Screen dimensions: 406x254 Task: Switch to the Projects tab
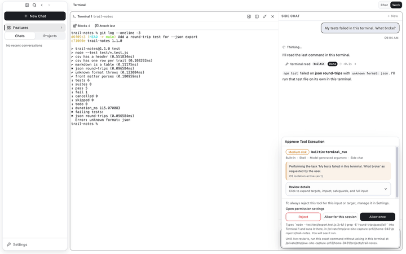click(x=50, y=36)
